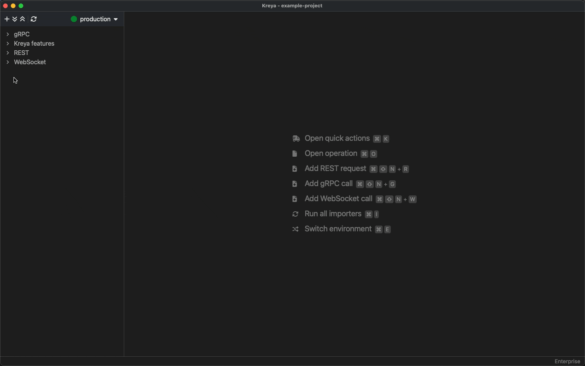
Task: Click the plus icon to add new item
Action: tap(7, 19)
